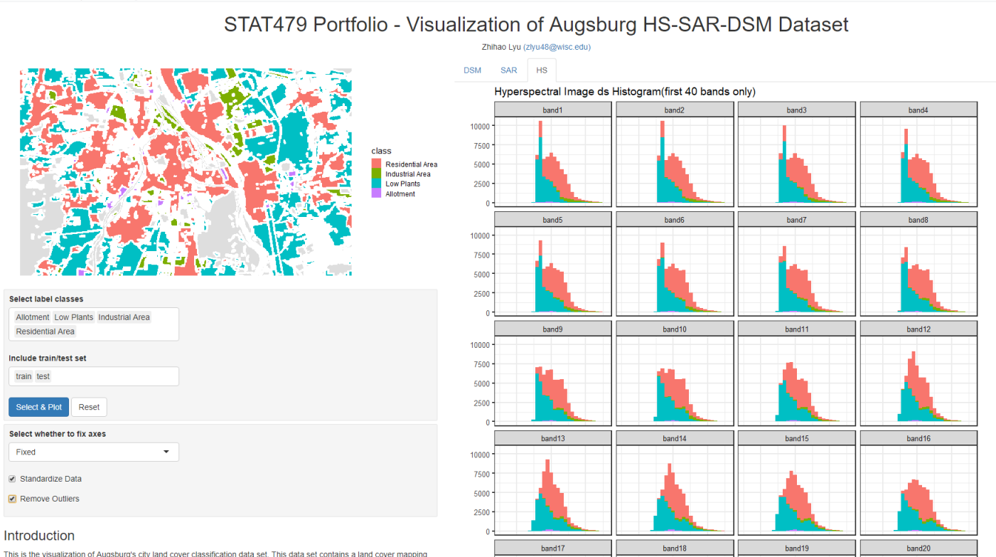Open the author's email link zlyu48@wisc.edu

557,47
